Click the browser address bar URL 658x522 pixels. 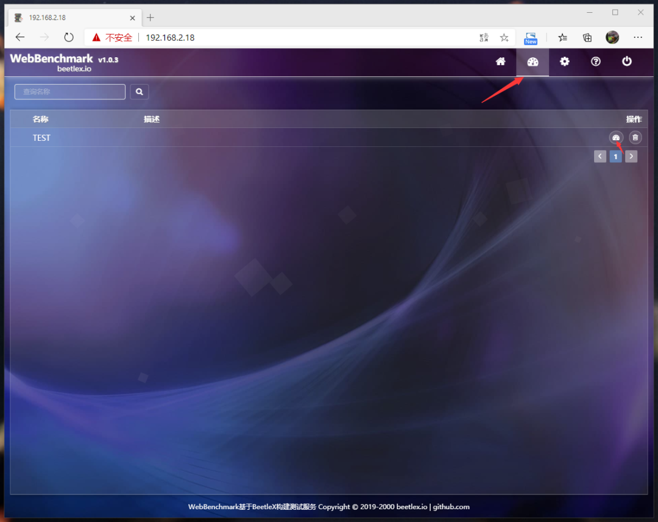(170, 38)
